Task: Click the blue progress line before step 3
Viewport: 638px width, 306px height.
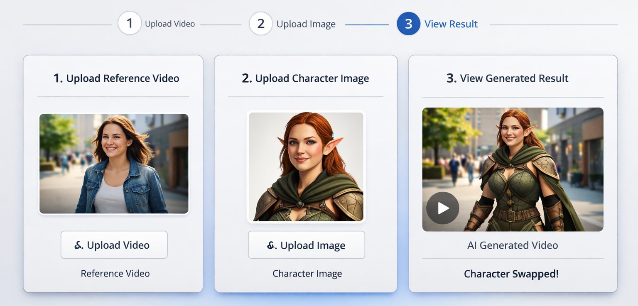Action: pos(366,25)
